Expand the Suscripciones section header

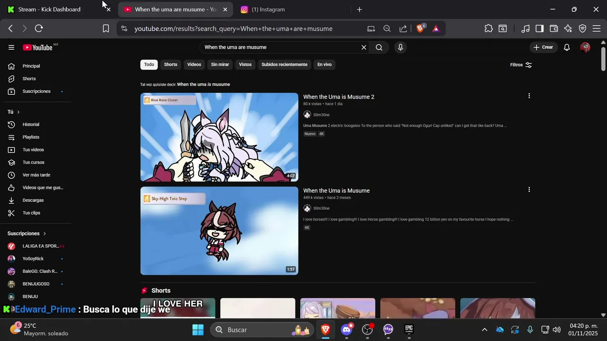(27, 233)
